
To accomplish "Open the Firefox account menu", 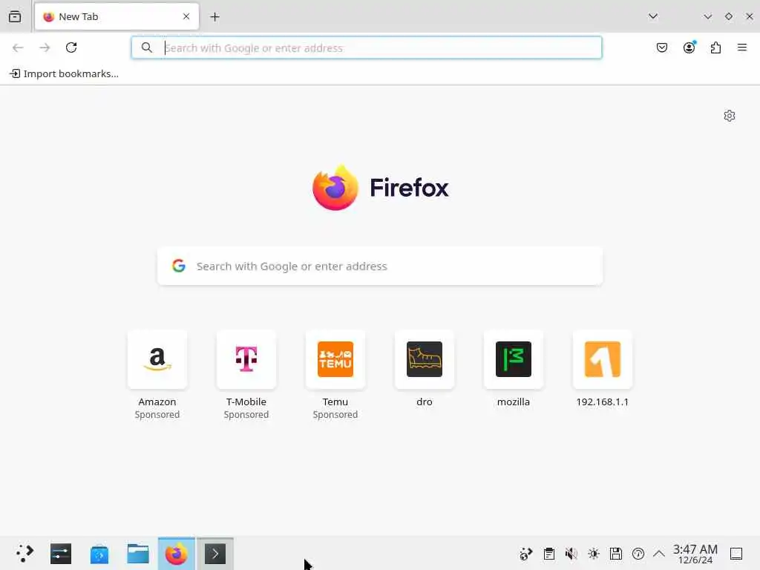I will (689, 47).
